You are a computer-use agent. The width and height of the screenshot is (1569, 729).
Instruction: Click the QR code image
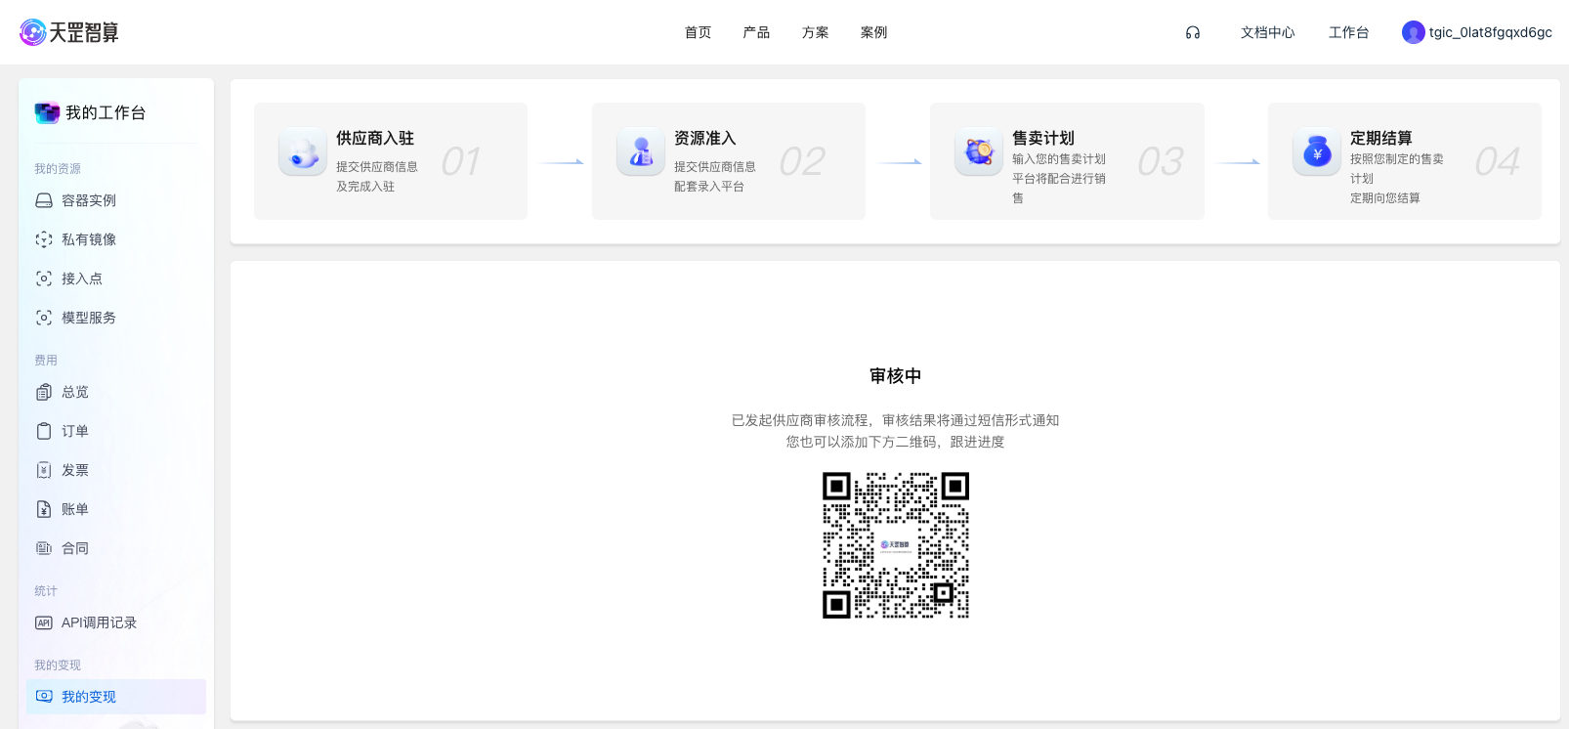click(896, 545)
